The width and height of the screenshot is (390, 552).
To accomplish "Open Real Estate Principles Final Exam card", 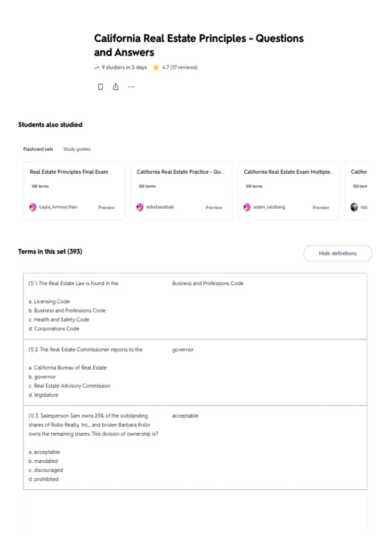I will point(74,191).
